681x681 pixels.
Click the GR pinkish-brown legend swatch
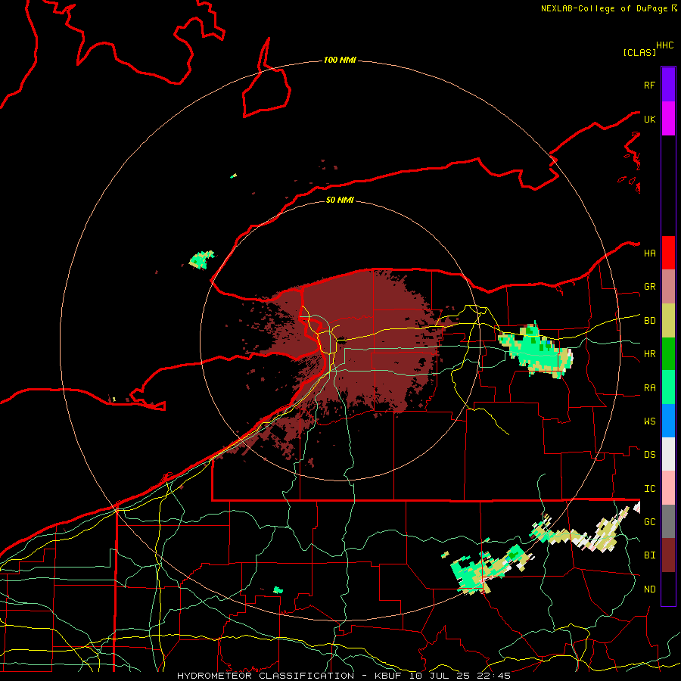coord(668,287)
